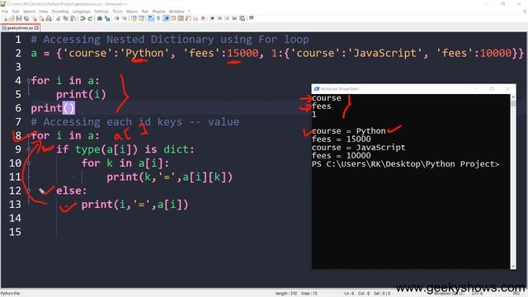Open the File menu
The width and height of the screenshot is (528, 297).
[x=5, y=12]
